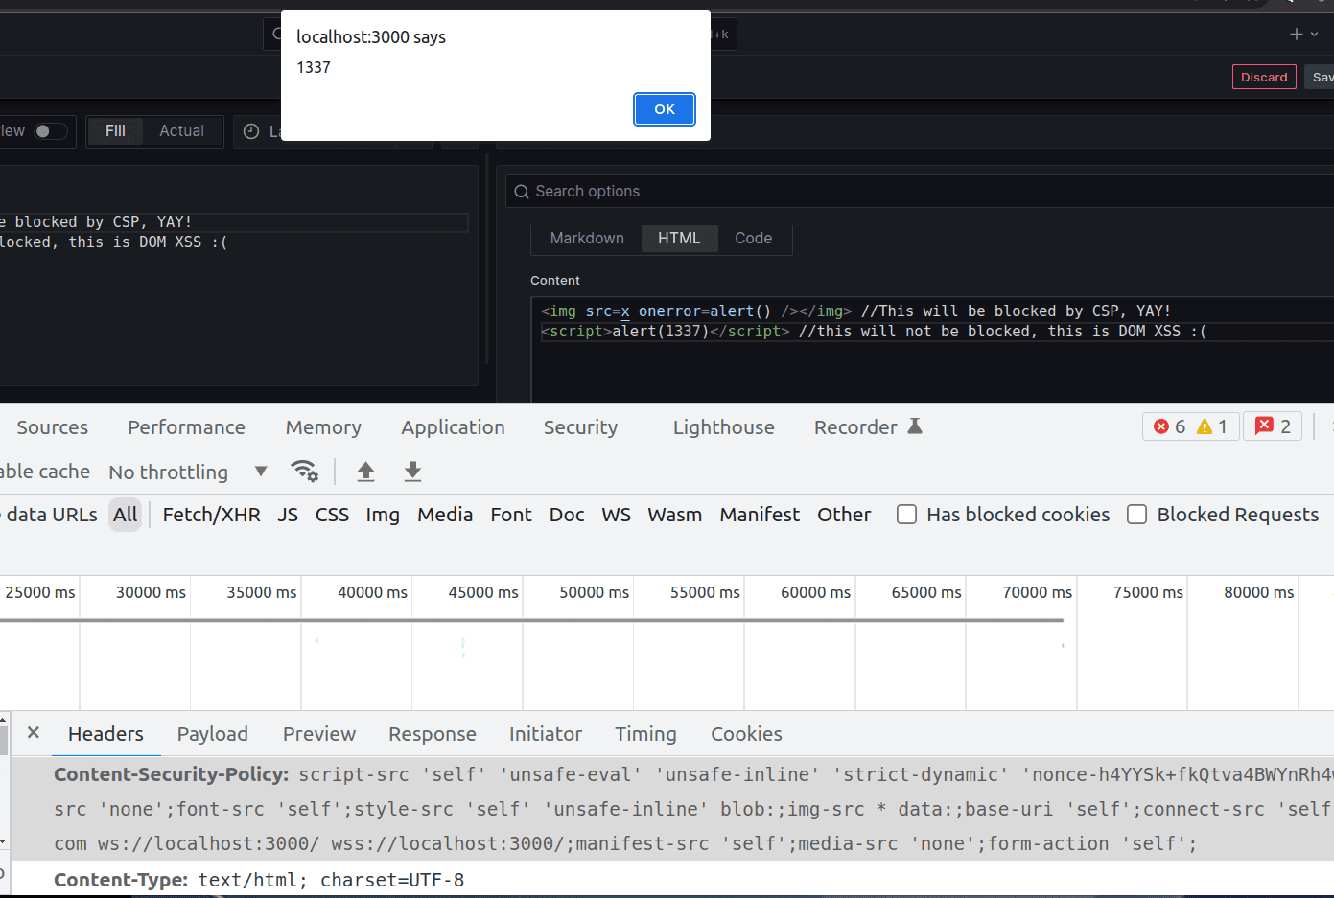The height and width of the screenshot is (898, 1334).
Task: Click inside the Content code editor
Action: coord(932,350)
